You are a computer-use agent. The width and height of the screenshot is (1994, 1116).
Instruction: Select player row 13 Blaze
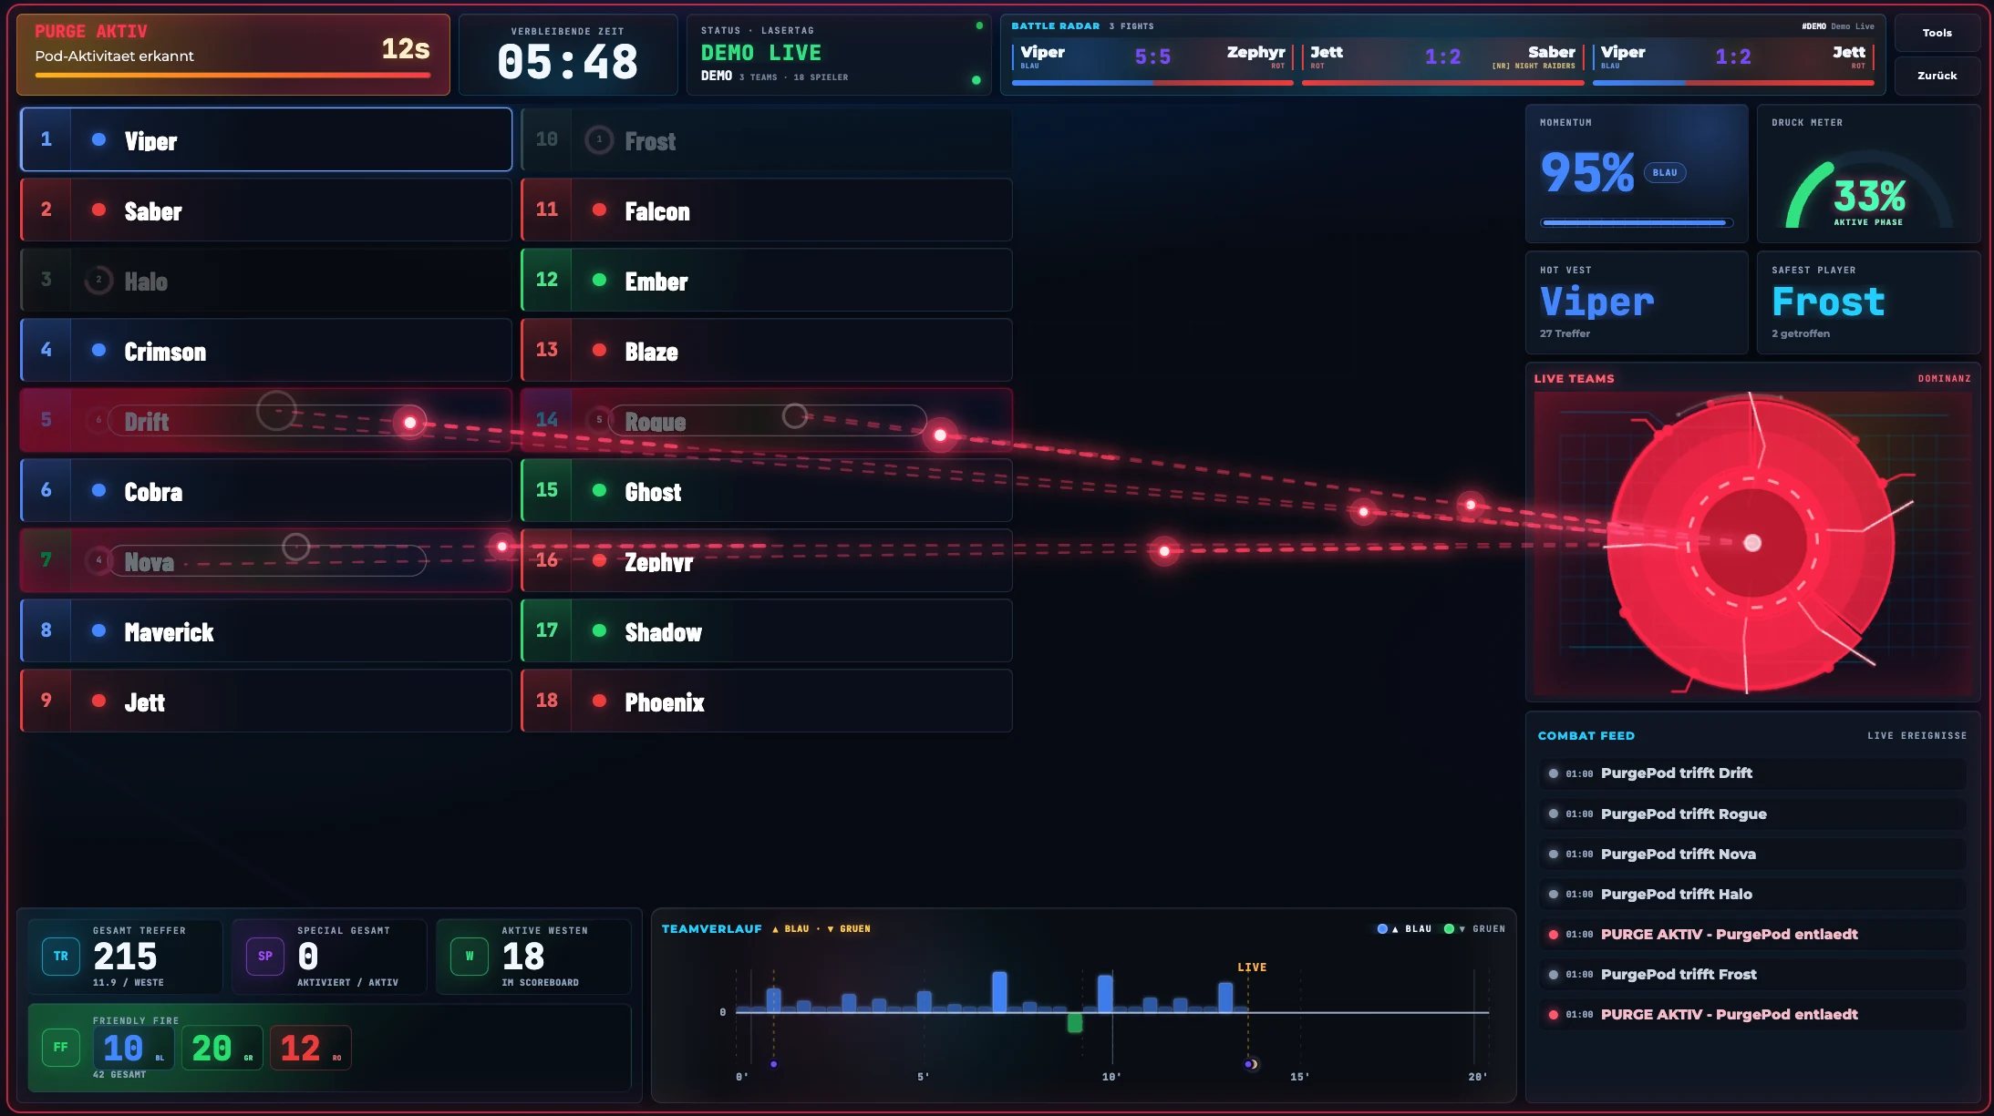click(x=767, y=350)
